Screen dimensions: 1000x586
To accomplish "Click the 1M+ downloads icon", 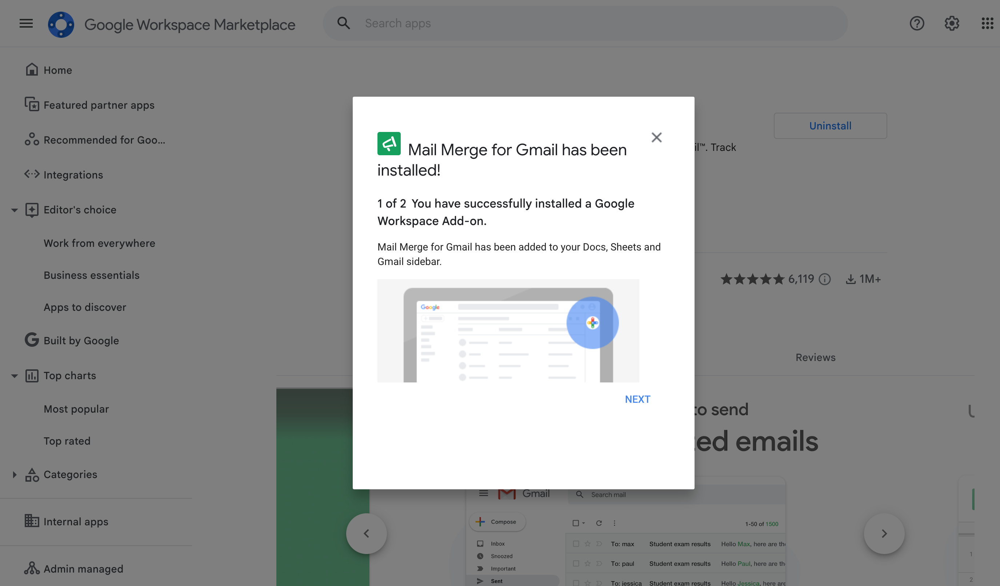I will [851, 279].
